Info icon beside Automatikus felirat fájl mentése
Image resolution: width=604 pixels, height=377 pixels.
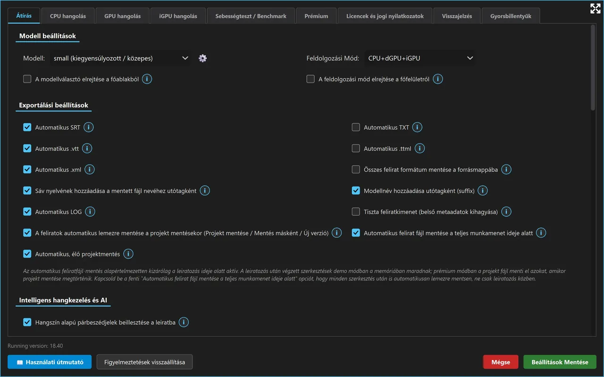tap(541, 233)
